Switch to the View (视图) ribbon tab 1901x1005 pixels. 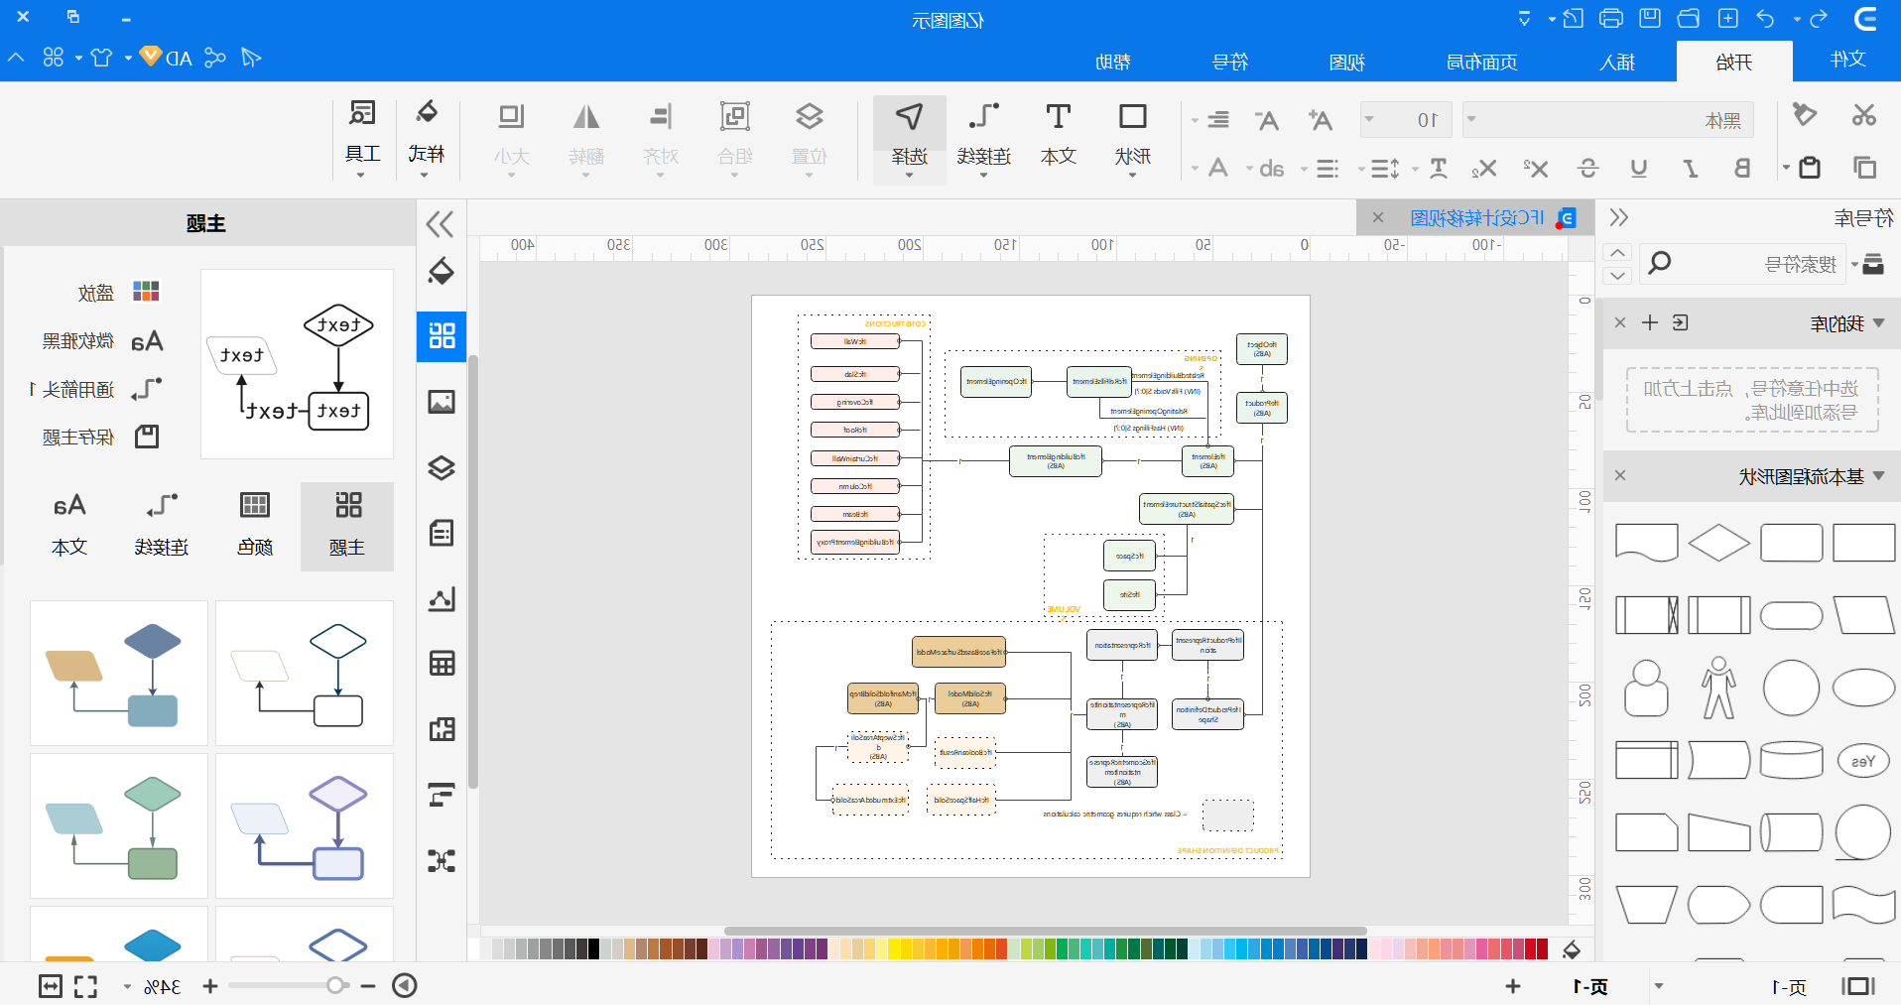coord(1346,62)
